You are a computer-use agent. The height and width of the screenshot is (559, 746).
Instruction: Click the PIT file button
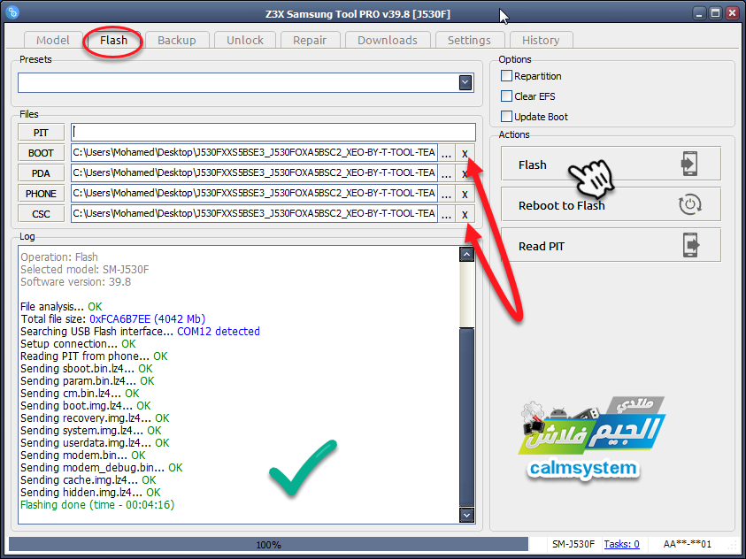coord(41,133)
